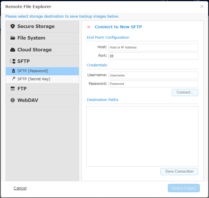Click the Connect... button
This screenshot has height=198, width=209.
click(x=185, y=92)
